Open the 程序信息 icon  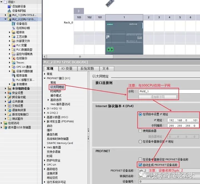(x=14, y=75)
